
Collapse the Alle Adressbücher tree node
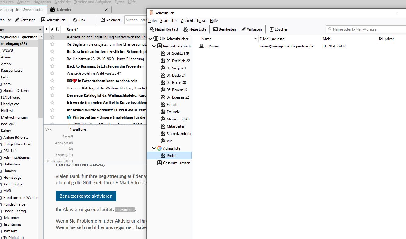[150, 39]
